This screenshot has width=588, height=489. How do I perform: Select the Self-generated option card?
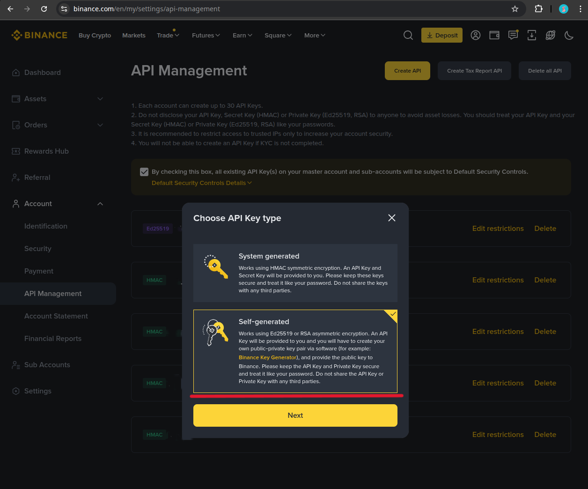295,351
